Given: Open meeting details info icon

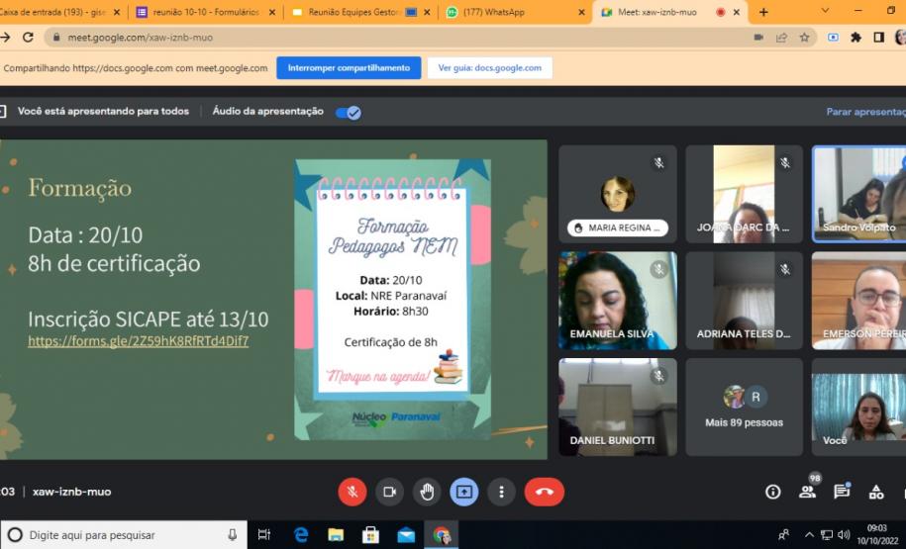Looking at the screenshot, I should tap(773, 492).
